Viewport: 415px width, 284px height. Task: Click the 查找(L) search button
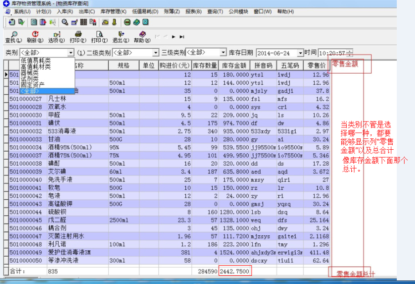click(14, 37)
